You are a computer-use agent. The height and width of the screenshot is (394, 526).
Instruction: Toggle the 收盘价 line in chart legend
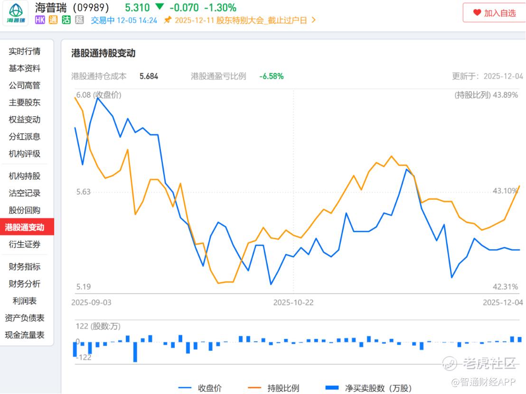(x=200, y=388)
